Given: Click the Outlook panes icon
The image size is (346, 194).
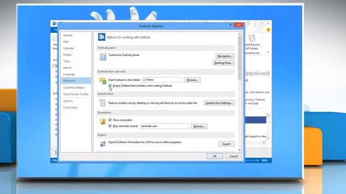Looking at the screenshot, I should click(x=103, y=57).
